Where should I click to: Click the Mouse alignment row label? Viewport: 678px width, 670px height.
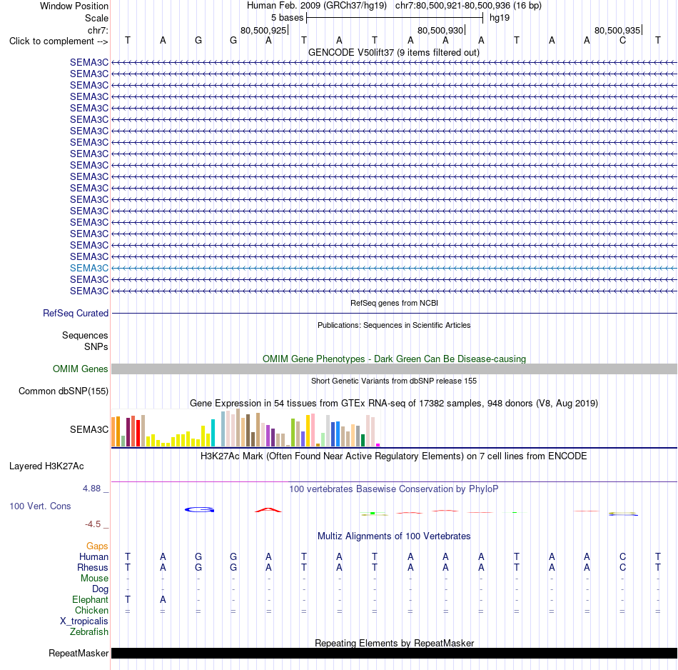coord(94,579)
